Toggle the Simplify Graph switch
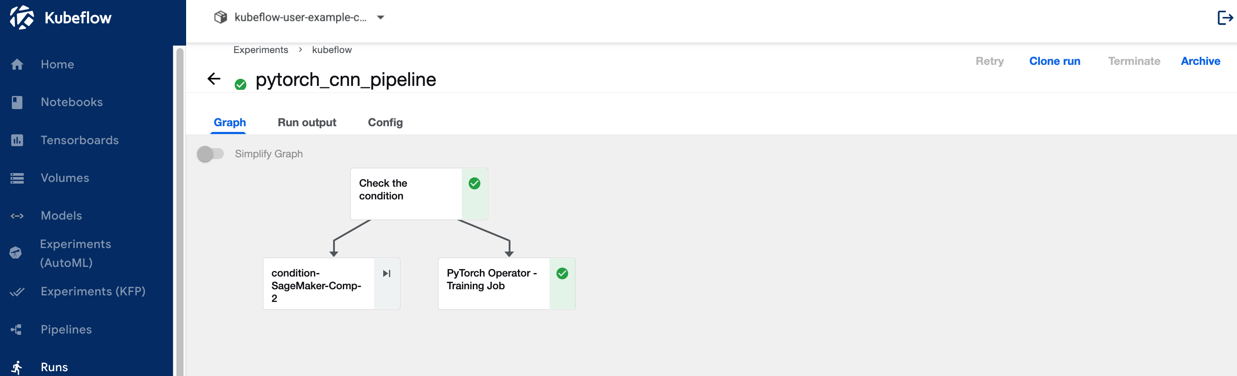 coord(210,154)
